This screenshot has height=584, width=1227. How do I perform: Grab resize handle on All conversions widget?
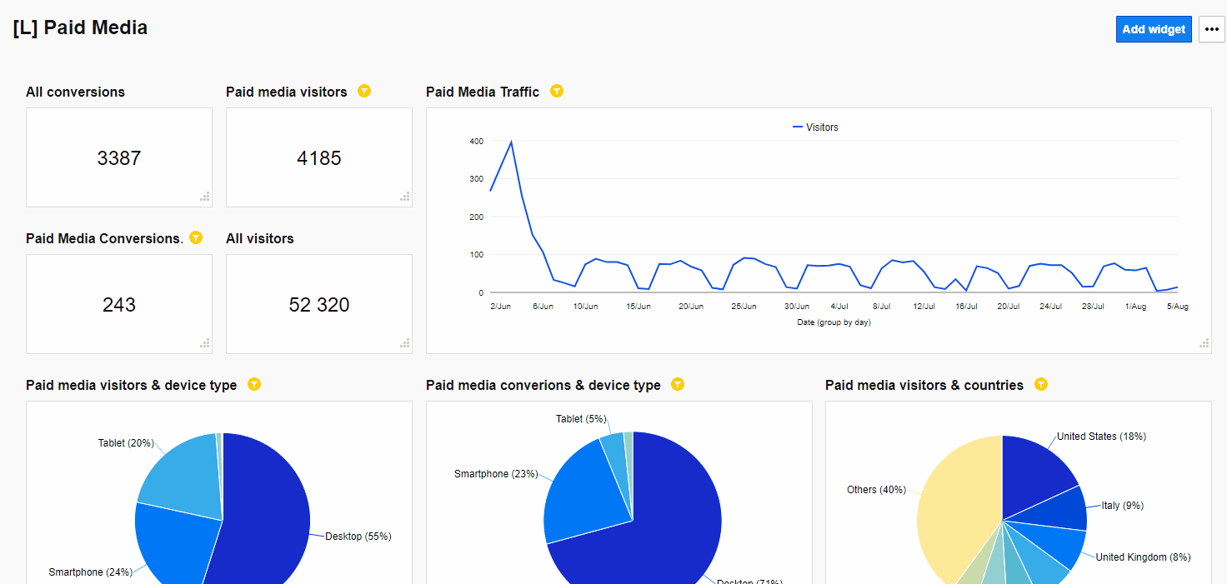pyautogui.click(x=205, y=197)
